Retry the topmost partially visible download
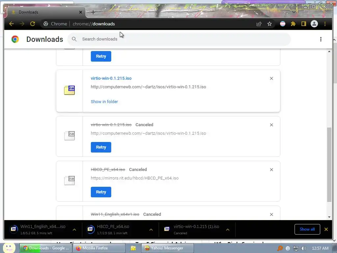 (x=101, y=56)
